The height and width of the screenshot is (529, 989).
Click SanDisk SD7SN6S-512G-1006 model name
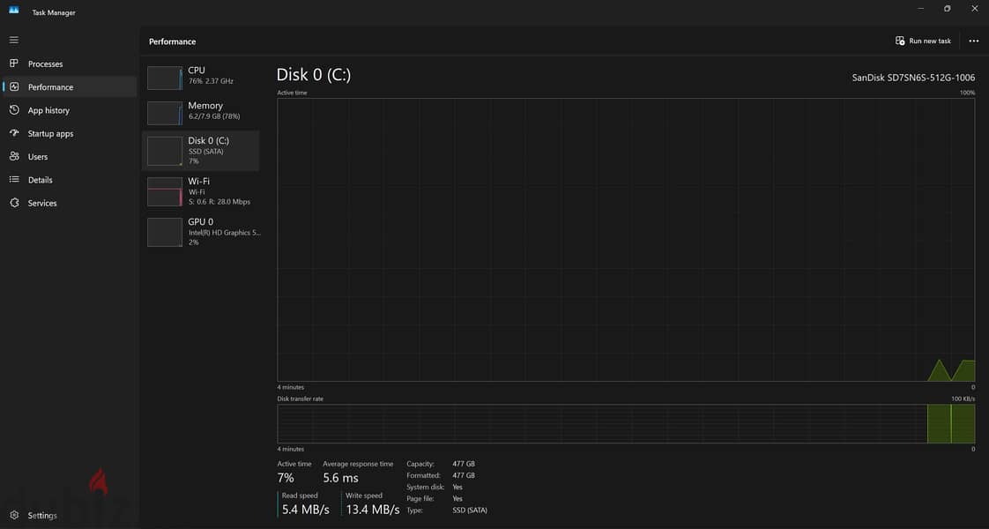click(x=913, y=78)
